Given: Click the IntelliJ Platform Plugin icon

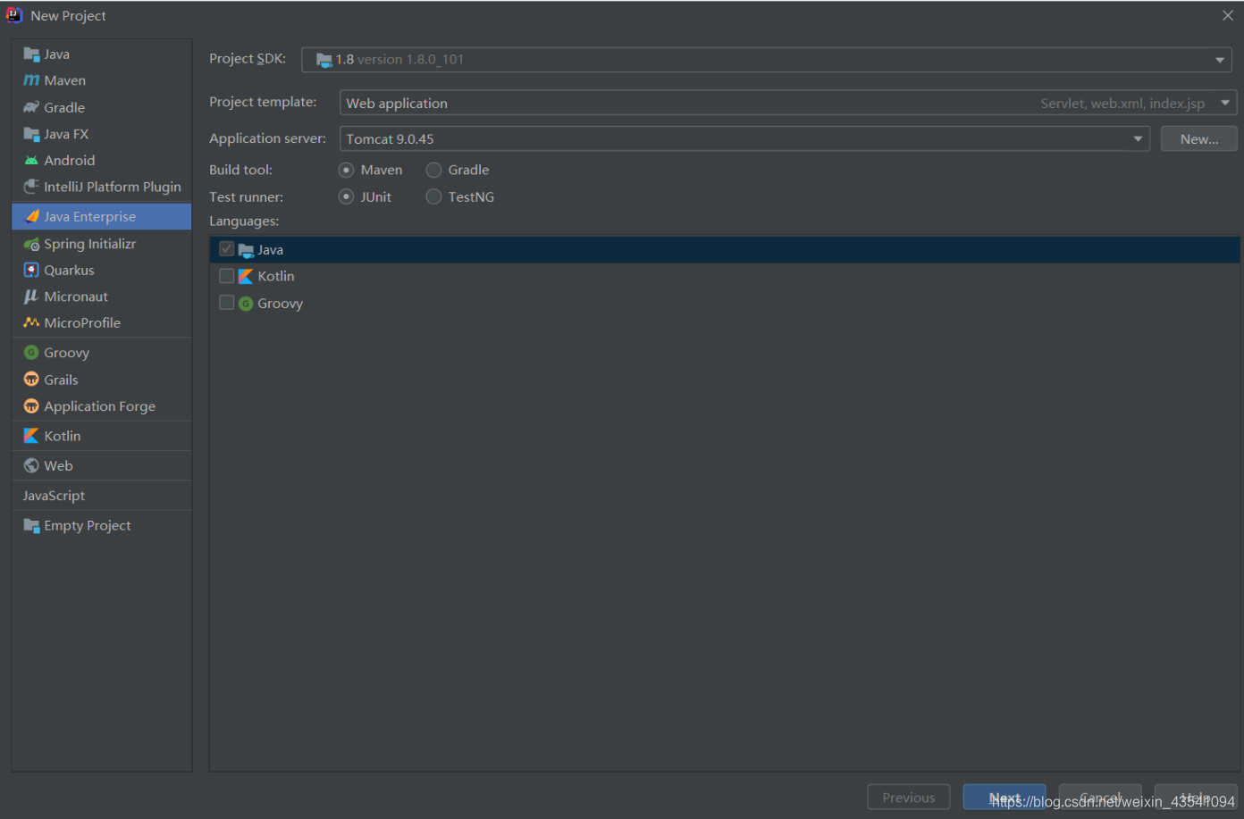Looking at the screenshot, I should 31,187.
